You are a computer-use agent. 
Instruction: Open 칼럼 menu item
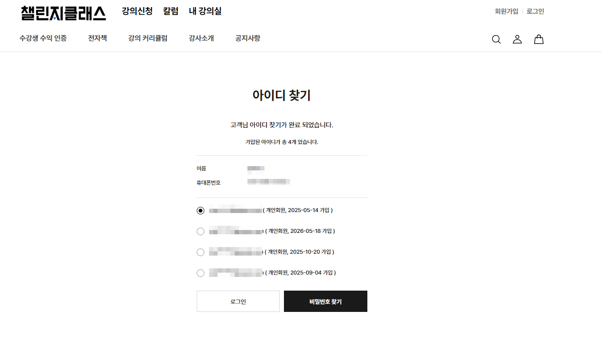[171, 11]
